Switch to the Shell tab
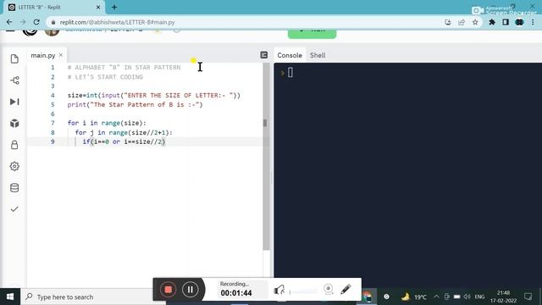 318,55
